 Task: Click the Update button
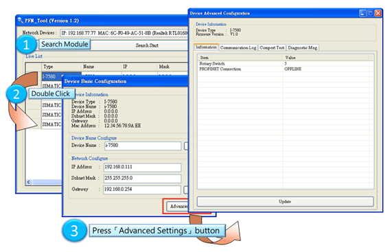[x=286, y=201]
